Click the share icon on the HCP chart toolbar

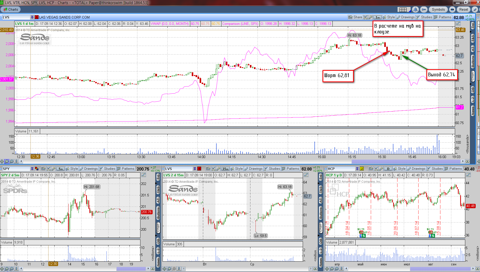click(x=371, y=169)
